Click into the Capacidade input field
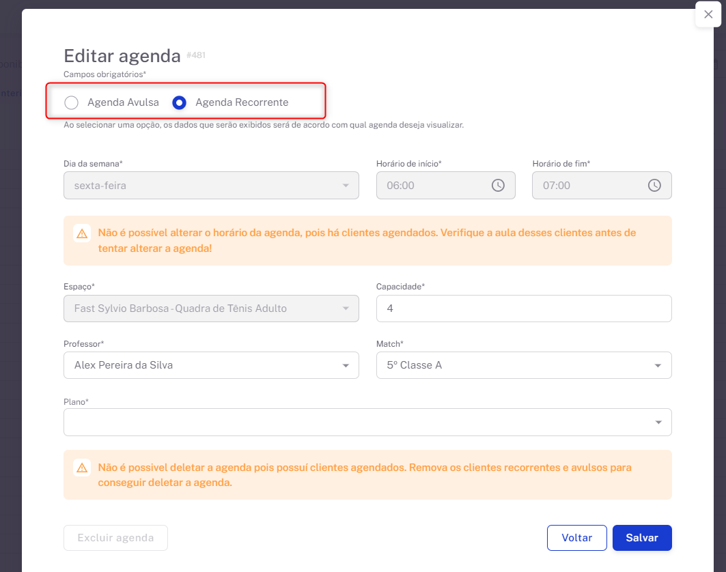Viewport: 726px width, 572px height. pyautogui.click(x=523, y=309)
